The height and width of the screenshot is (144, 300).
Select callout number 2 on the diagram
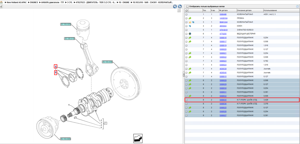click(x=101, y=120)
